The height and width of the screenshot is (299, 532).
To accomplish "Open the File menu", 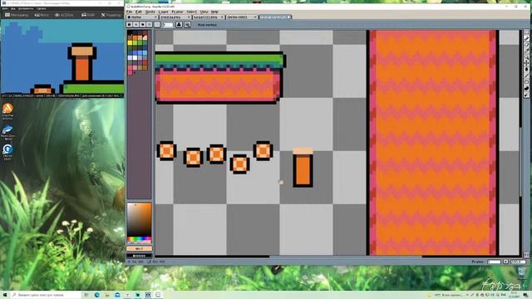I will [130, 12].
